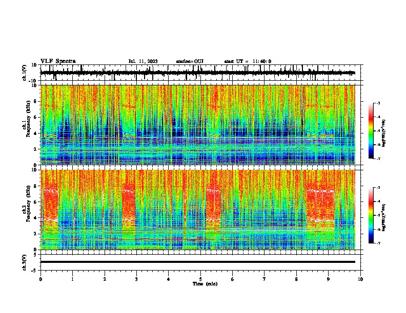
Task: Select the "start UT = 11:40:0" header text
Action: (248, 61)
